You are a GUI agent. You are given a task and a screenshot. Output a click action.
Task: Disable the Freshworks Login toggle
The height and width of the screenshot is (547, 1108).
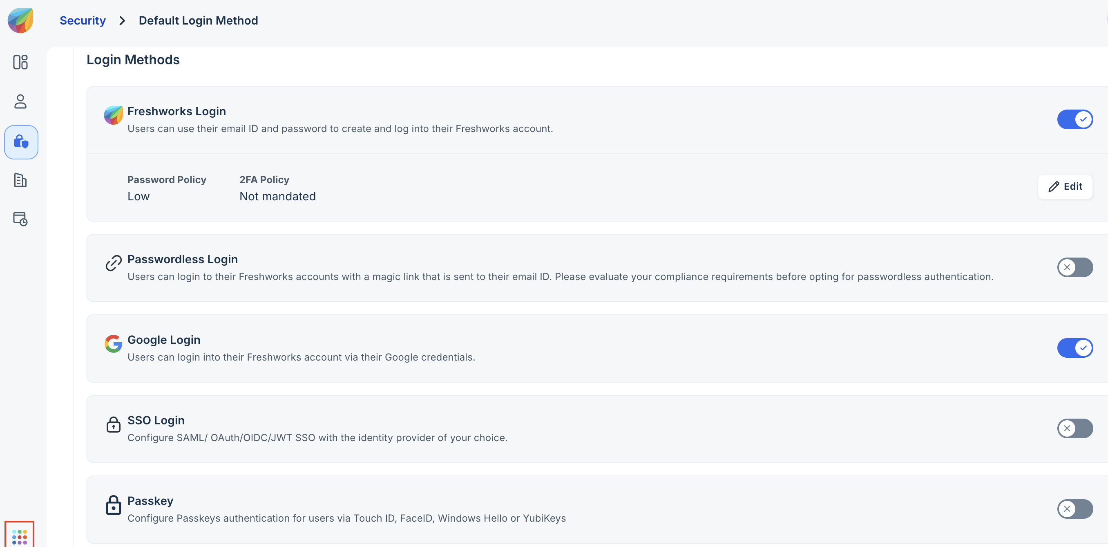1075,119
